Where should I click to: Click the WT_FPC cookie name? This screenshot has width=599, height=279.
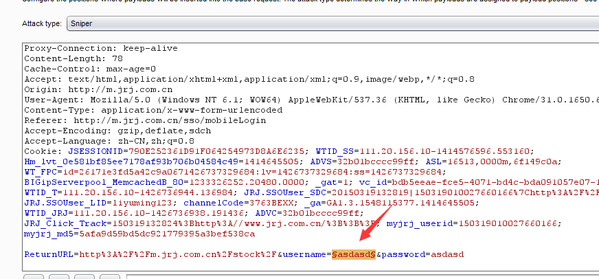[x=41, y=172]
